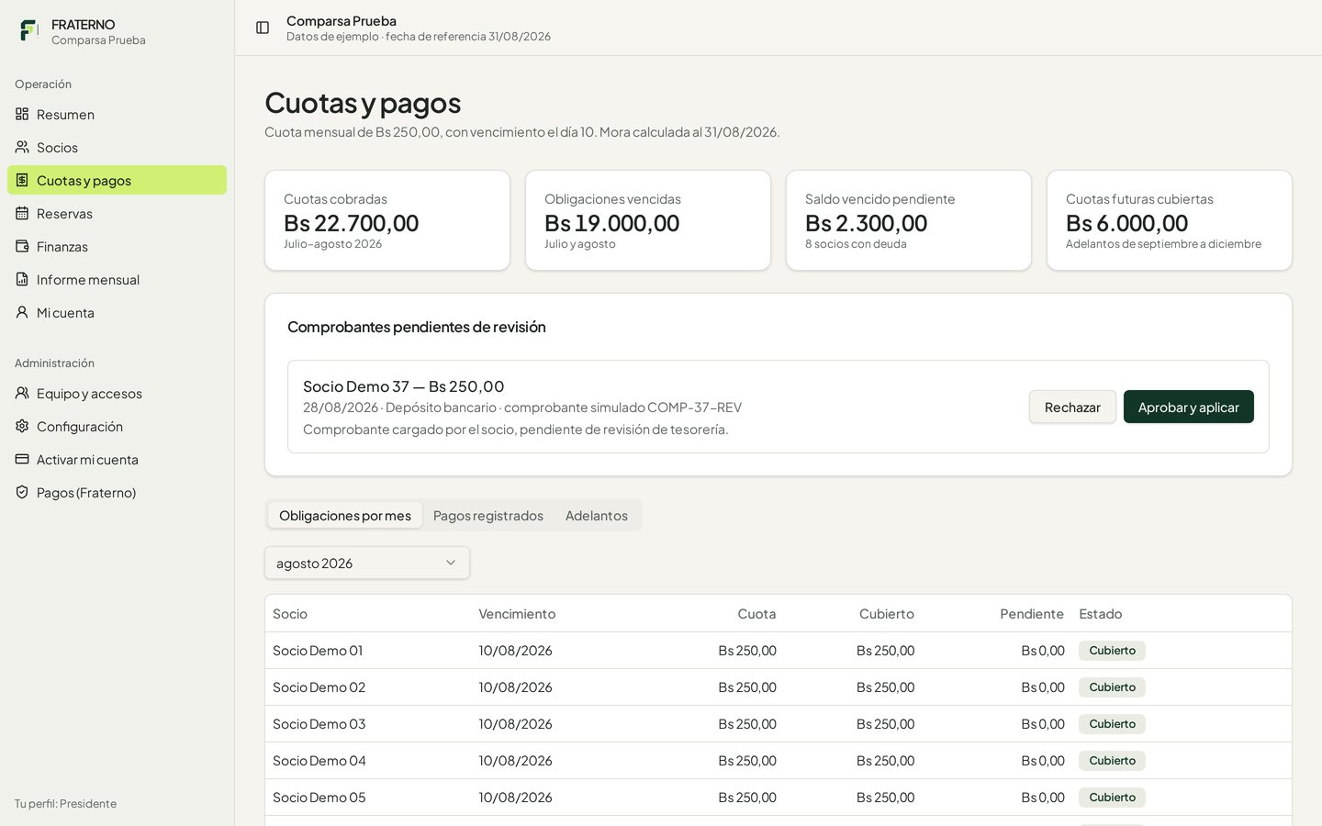Click Cubierto badge for Socio Demo 03
1322x826 pixels.
coord(1112,723)
